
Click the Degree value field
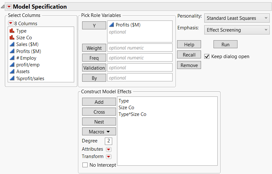(108, 141)
